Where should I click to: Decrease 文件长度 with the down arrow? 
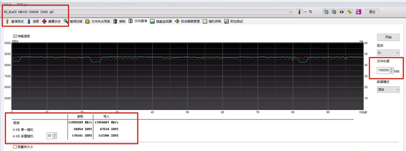pyautogui.click(x=391, y=72)
